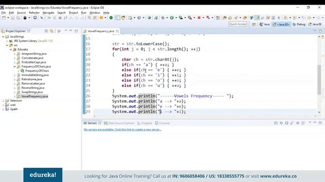Click the user profile circle toolbar icon
The width and height of the screenshot is (325, 182).
25,18
